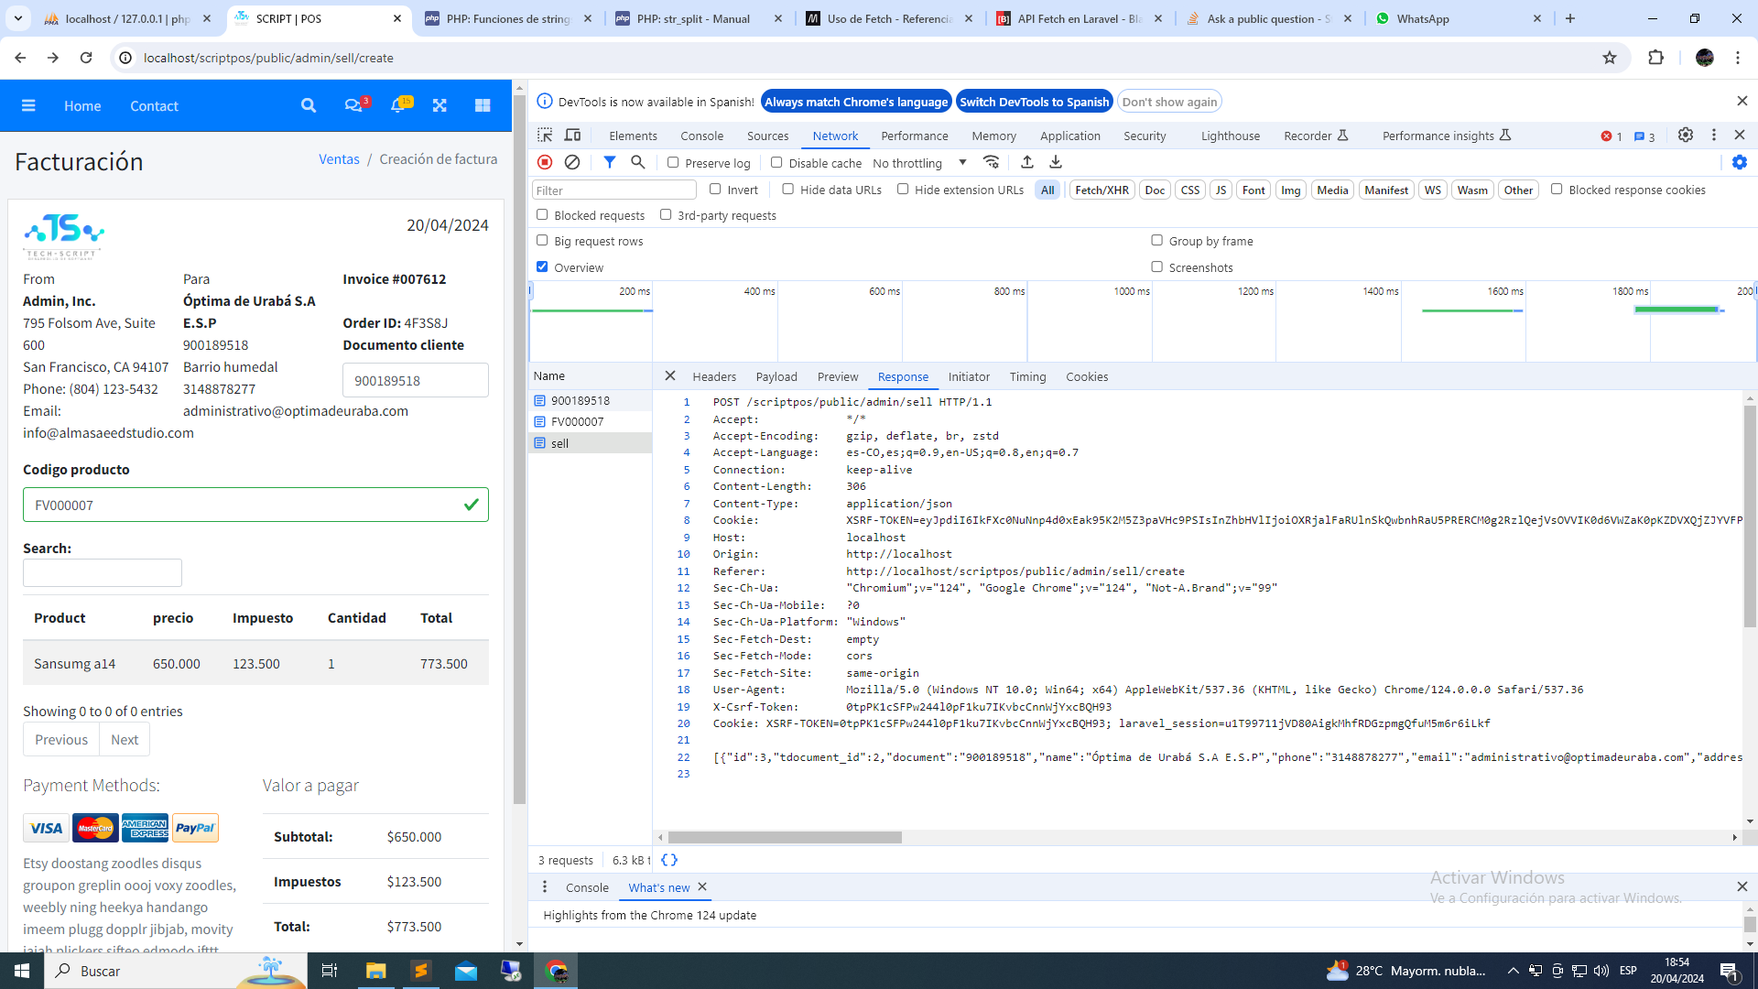Click Don't show again button

1169,102
